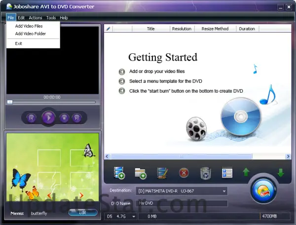Click the Title column header
This screenshot has height=225, width=296.
pos(151,29)
